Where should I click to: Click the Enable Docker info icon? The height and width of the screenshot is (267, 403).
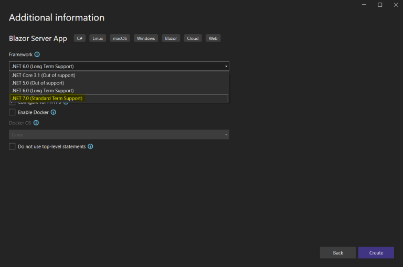53,112
